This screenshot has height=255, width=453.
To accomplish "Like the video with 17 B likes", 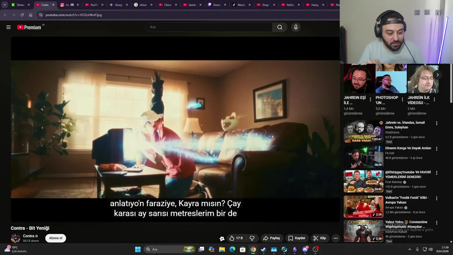I will tap(236, 238).
